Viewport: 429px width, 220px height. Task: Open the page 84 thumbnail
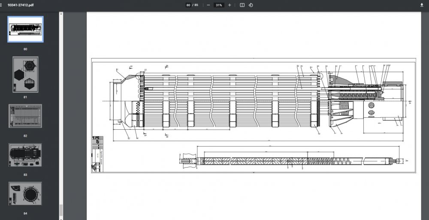(25, 194)
